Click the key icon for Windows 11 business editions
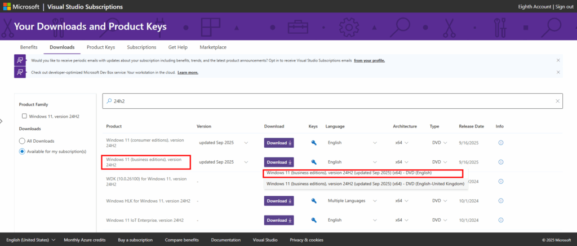The height and width of the screenshot is (246, 577). click(314, 162)
